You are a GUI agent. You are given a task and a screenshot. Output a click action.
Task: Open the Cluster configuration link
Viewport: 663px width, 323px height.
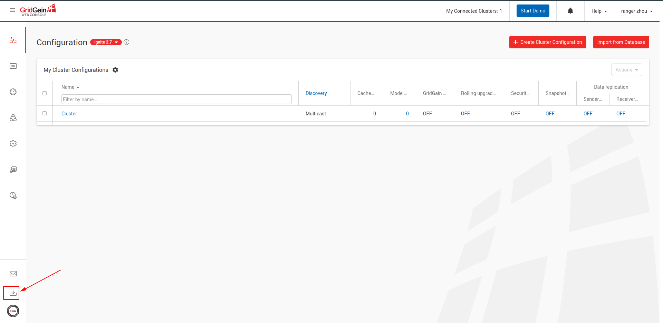point(69,114)
